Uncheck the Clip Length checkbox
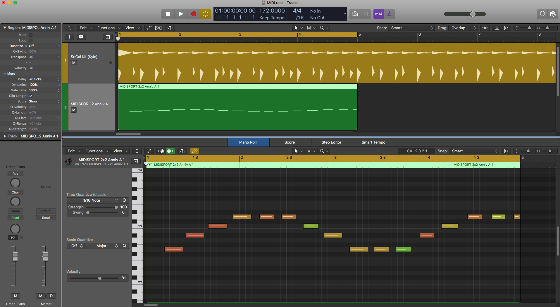560x307 pixels. pyautogui.click(x=31, y=96)
